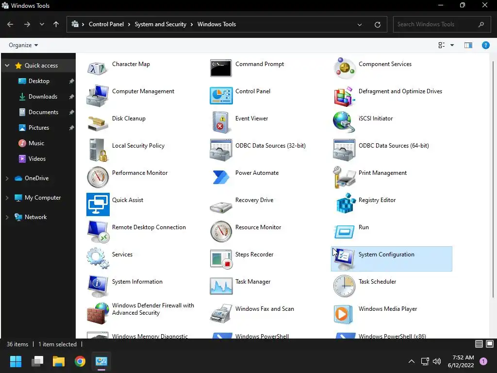Click Control Panel in the breadcrumb path
497x373 pixels.
pyautogui.click(x=106, y=24)
